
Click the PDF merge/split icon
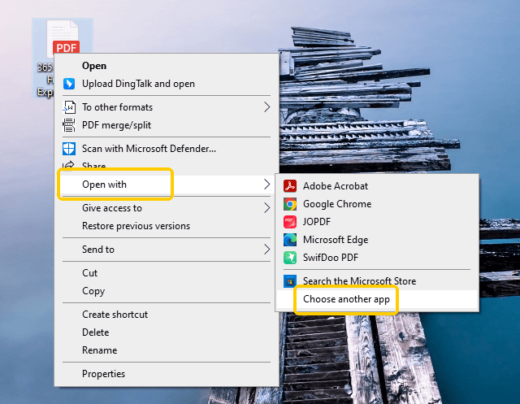coord(69,125)
